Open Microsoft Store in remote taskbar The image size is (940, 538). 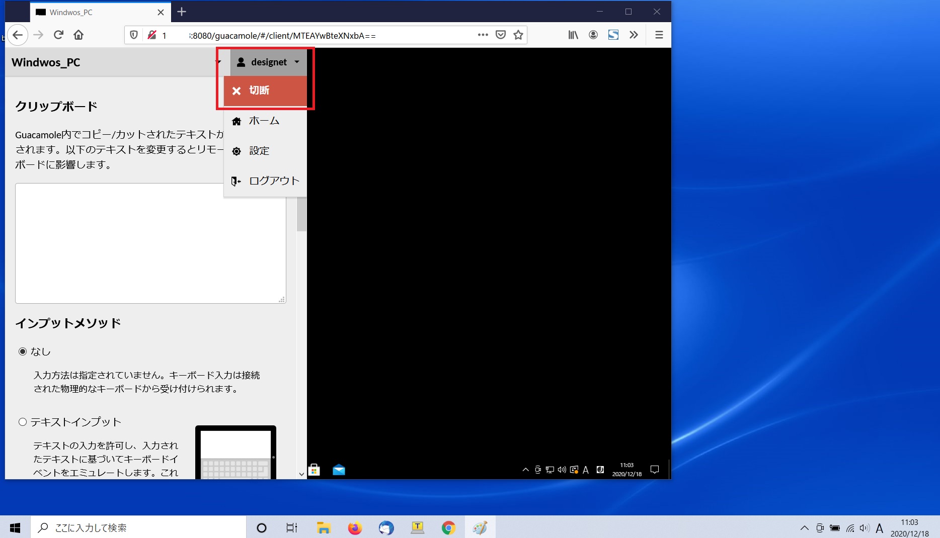[314, 470]
